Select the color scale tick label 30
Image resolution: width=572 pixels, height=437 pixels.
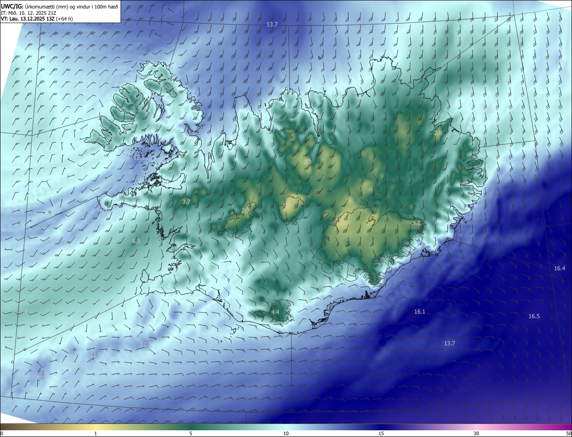click(x=476, y=433)
